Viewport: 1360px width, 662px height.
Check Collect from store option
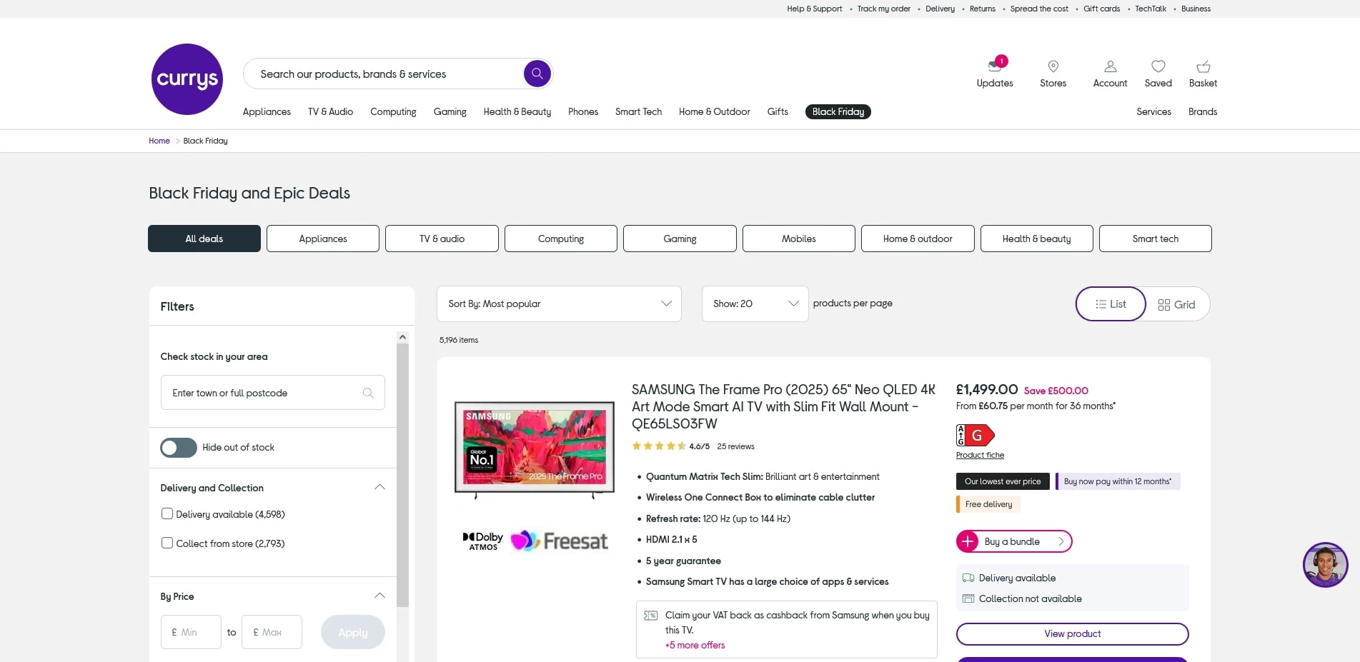(167, 543)
